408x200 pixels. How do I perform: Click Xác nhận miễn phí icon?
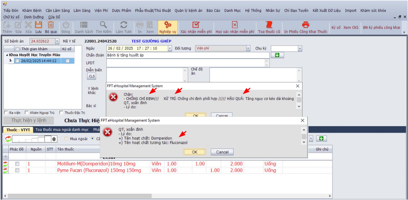196,25
